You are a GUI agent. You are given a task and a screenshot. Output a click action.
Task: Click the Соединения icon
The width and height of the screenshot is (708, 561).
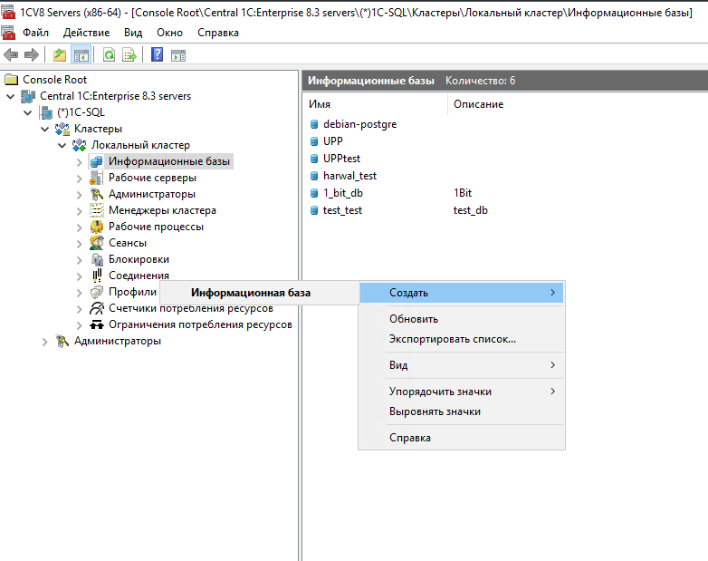(96, 276)
